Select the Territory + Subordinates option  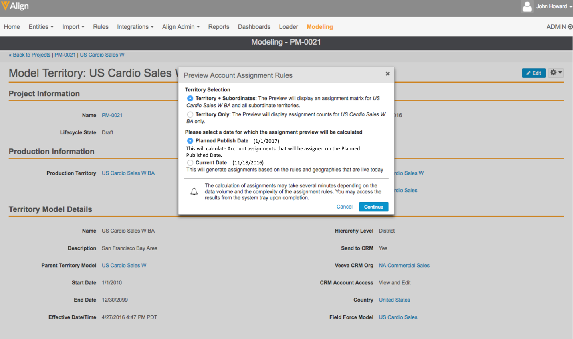190,98
